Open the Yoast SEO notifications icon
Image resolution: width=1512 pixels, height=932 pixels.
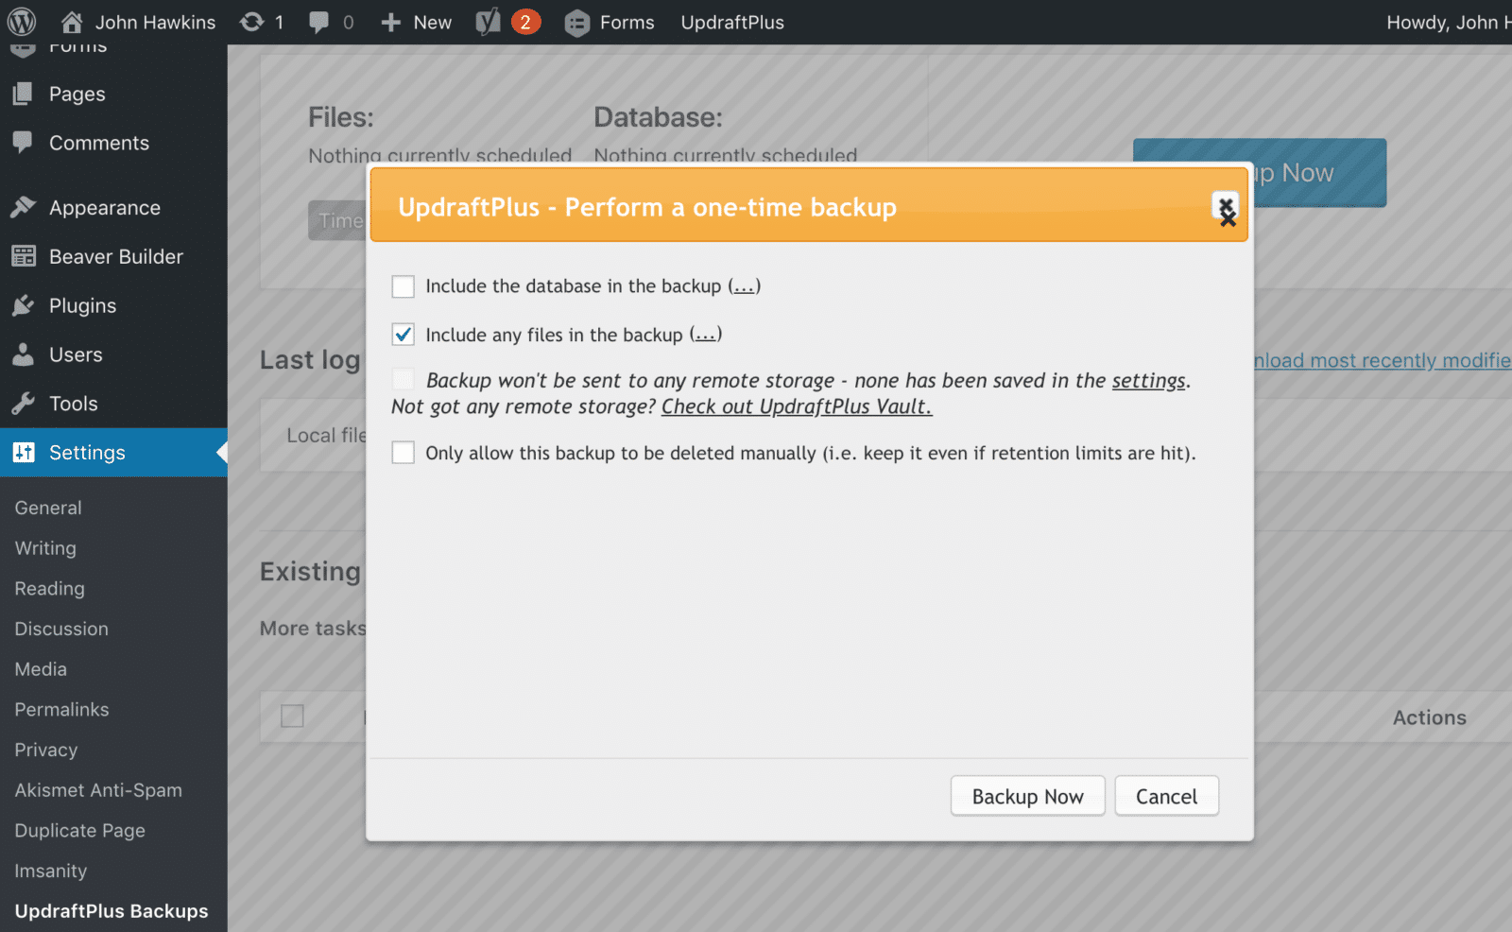pos(488,22)
